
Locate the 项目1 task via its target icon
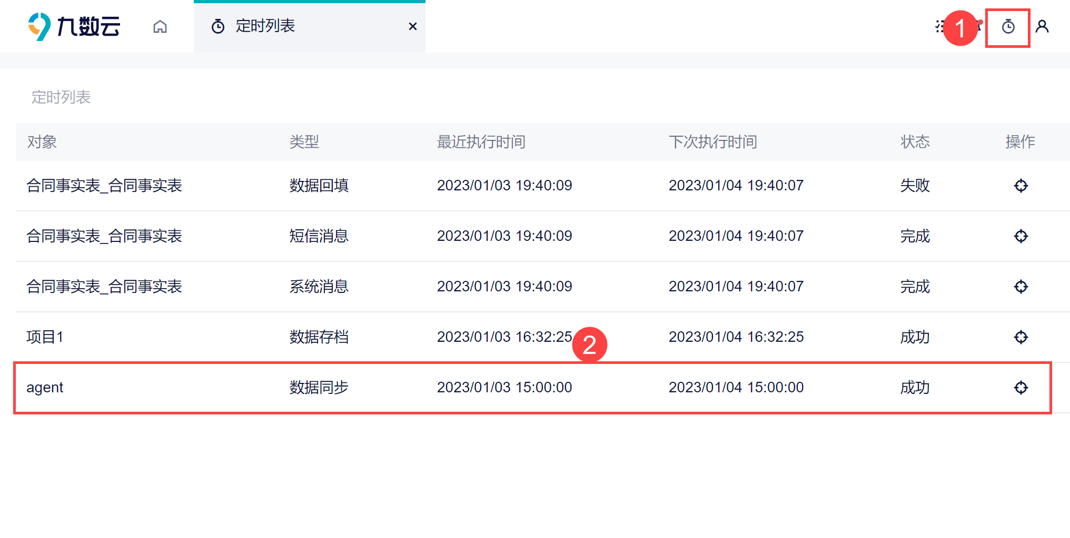tap(1021, 337)
